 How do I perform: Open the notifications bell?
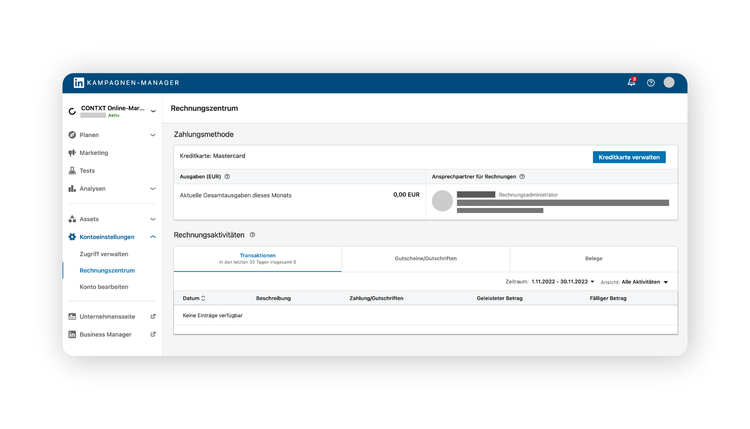(631, 82)
